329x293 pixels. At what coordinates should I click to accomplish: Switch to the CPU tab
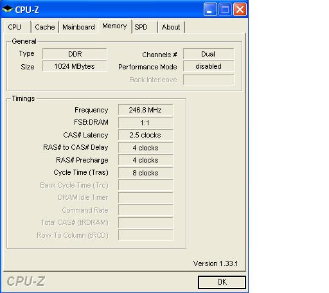tap(18, 27)
